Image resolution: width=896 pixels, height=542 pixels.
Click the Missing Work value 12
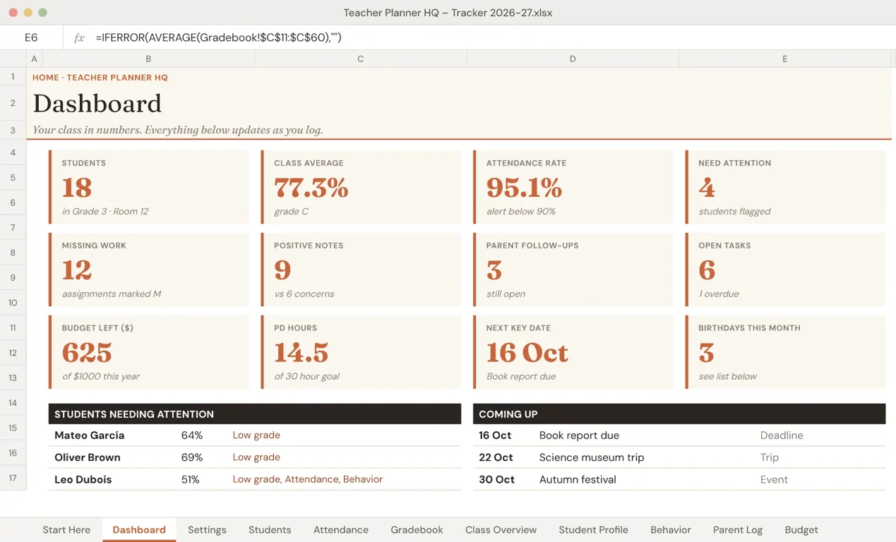click(x=77, y=270)
